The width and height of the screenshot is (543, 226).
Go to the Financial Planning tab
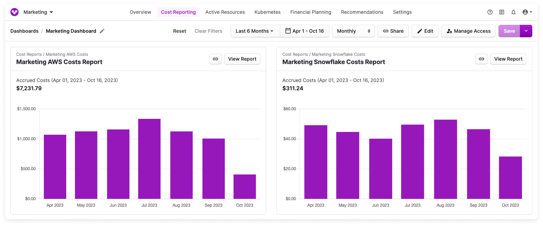(x=310, y=12)
